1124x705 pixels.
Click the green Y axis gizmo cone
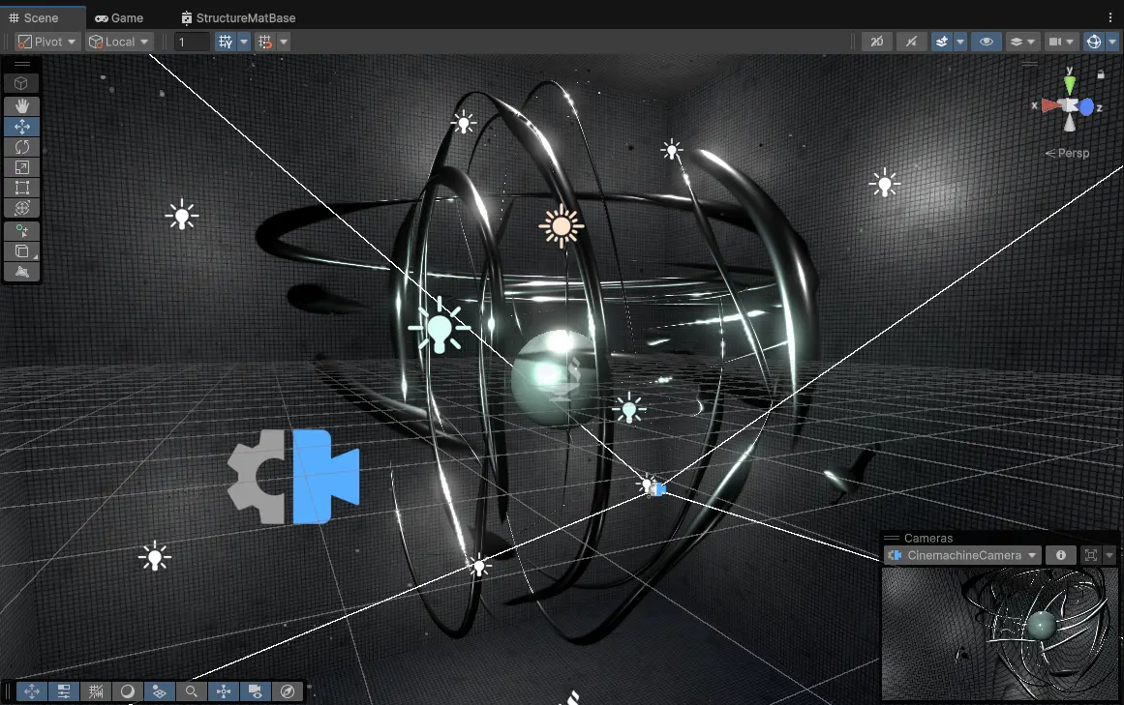[1069, 84]
